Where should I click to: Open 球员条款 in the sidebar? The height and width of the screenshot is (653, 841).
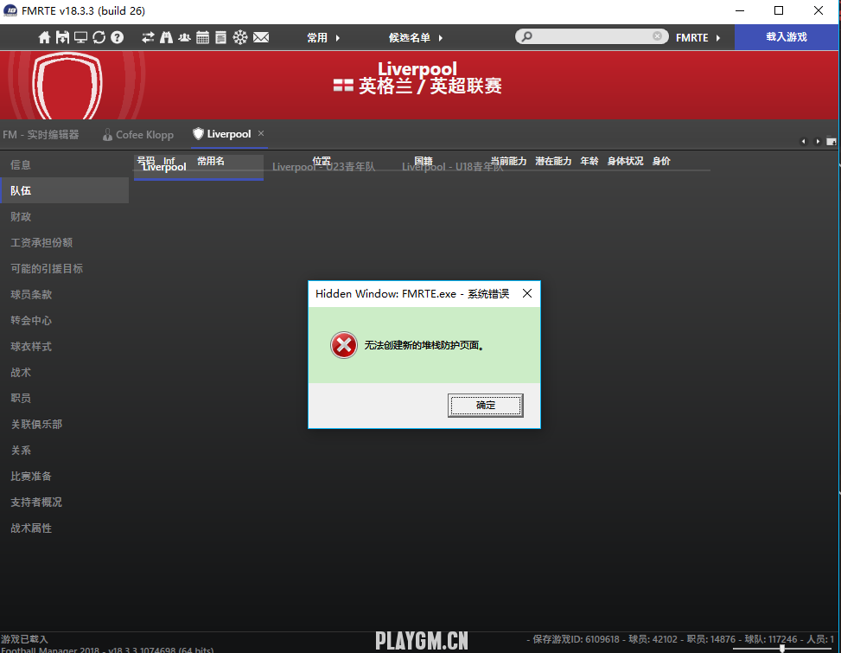coord(64,295)
